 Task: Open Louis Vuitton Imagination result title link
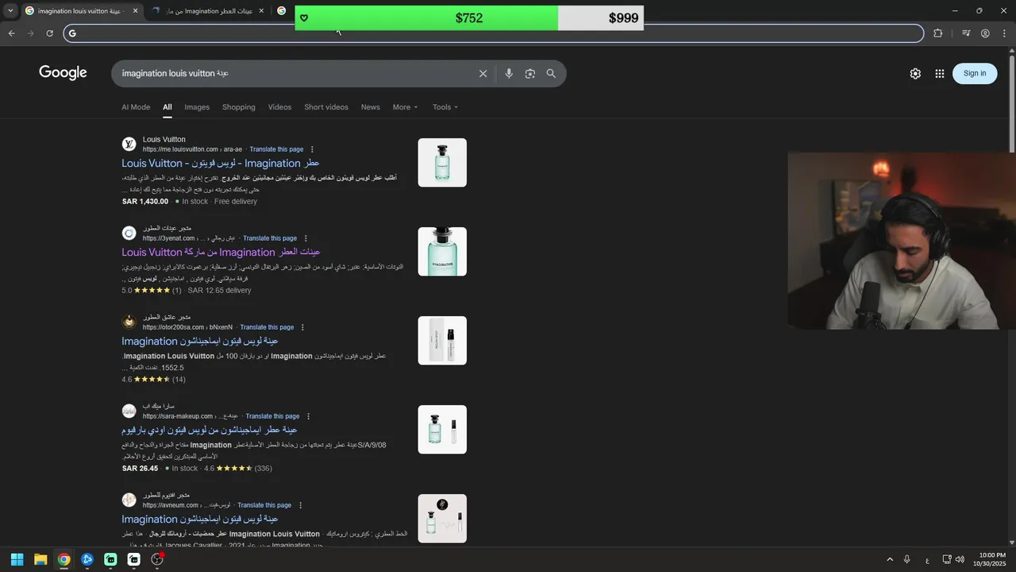coord(221,163)
